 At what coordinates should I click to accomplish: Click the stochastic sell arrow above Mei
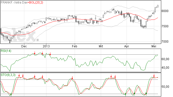154,75
